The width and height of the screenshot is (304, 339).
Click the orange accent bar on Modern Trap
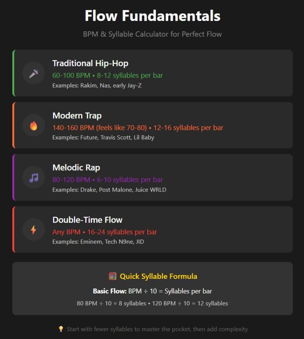[x=13, y=125]
